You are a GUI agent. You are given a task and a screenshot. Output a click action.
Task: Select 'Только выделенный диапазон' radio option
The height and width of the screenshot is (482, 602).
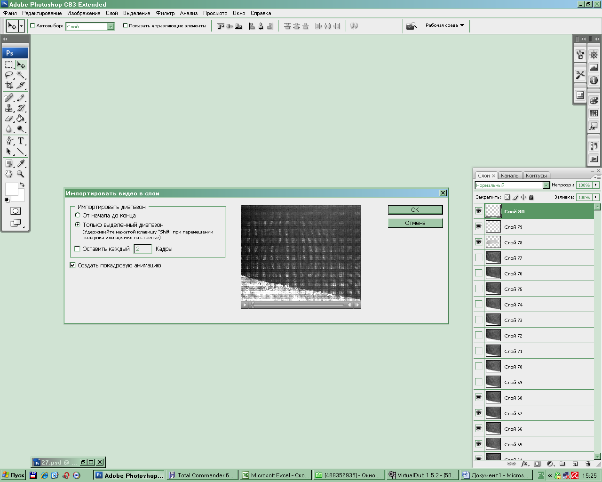tap(78, 225)
